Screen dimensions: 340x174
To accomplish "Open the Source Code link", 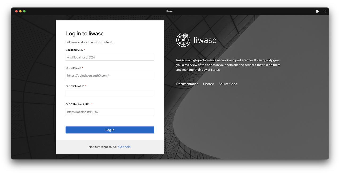I will click(228, 84).
